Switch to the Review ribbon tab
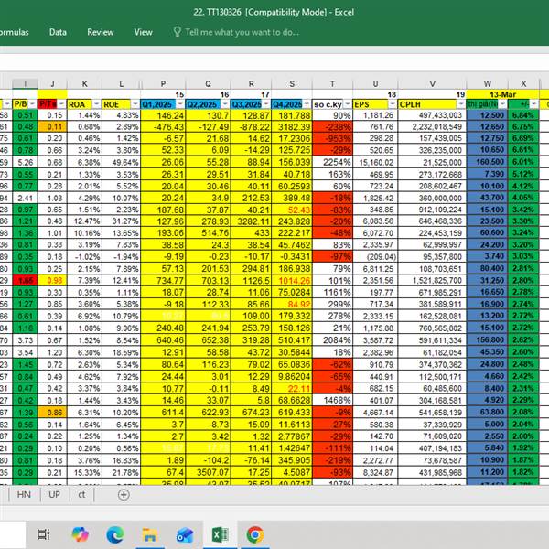The image size is (549, 549). (101, 32)
